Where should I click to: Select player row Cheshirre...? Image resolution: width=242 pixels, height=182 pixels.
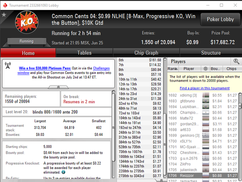point(203,153)
